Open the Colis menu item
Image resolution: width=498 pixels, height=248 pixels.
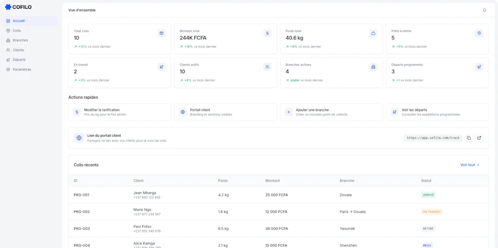(x=31, y=30)
